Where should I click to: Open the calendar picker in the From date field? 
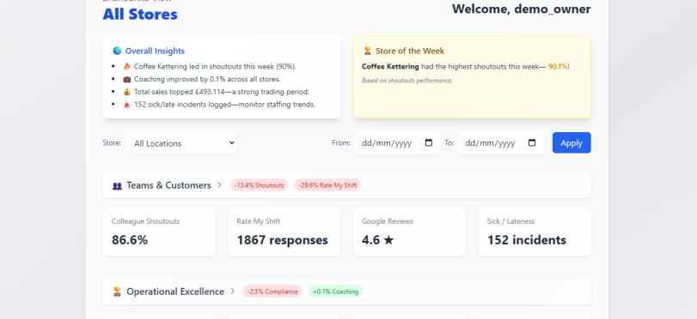[x=429, y=143]
